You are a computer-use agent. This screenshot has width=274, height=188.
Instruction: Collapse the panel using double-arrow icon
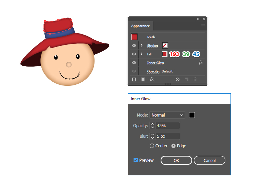coord(198,19)
